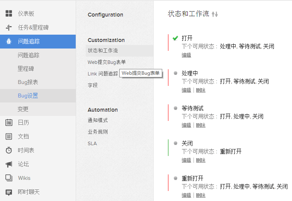
Task: Select 通知模式 under Automation
Action: (x=98, y=120)
